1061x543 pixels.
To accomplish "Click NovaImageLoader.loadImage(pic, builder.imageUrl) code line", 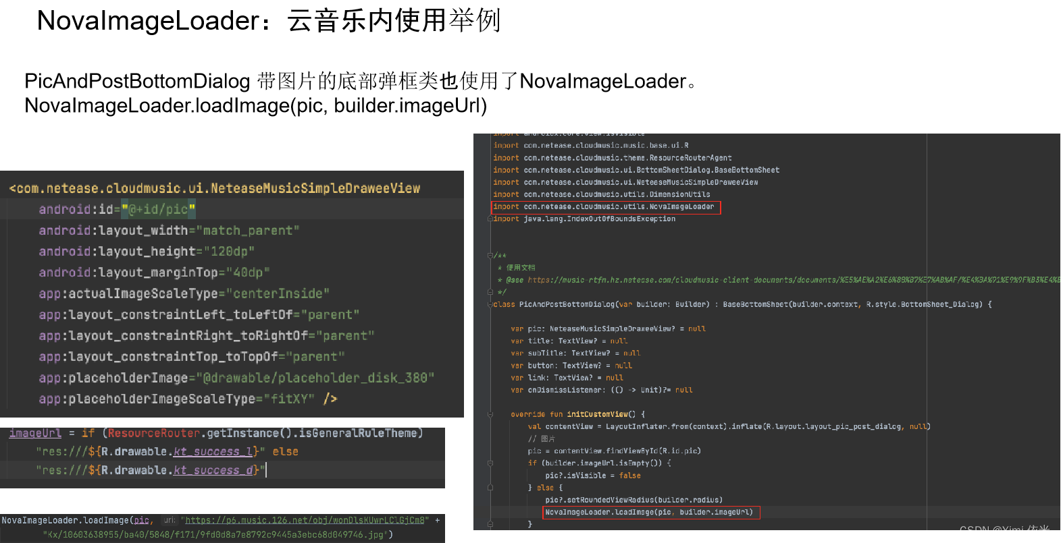I will [649, 513].
